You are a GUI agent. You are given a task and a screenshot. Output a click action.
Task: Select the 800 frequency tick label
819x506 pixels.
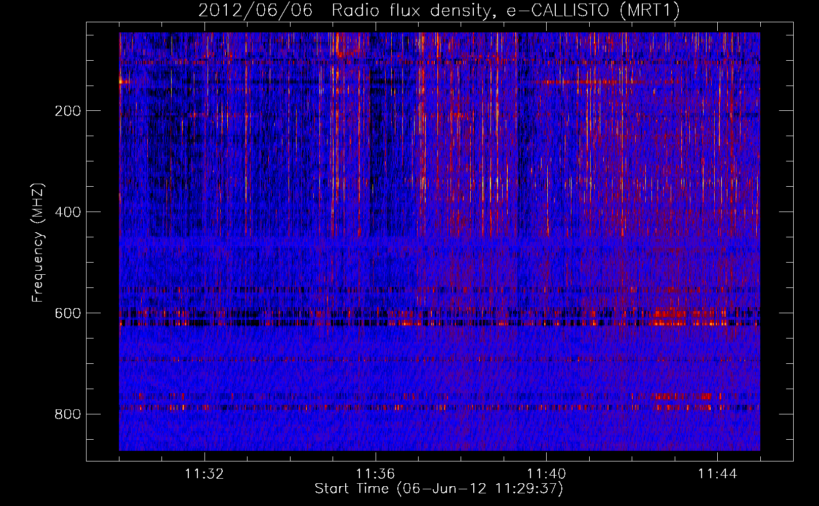coord(68,414)
